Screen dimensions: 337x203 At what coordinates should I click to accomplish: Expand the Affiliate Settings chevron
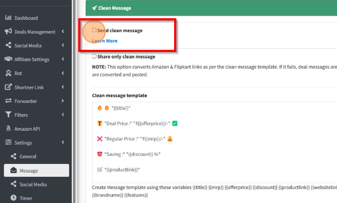point(63,59)
